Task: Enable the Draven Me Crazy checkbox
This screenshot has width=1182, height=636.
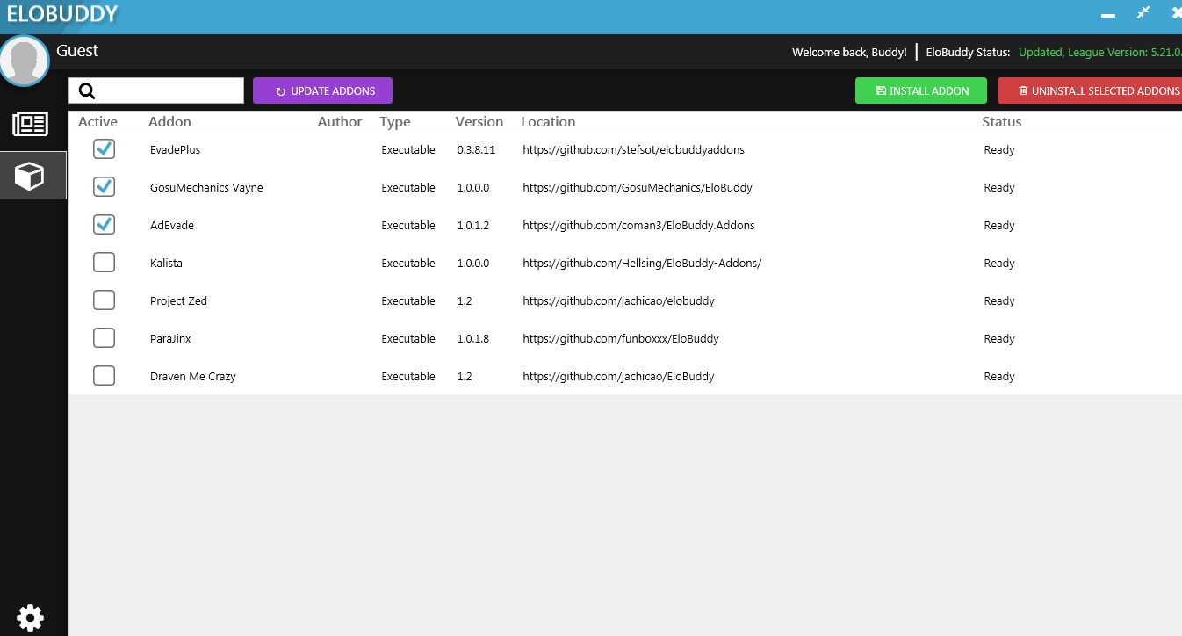Action: click(x=104, y=376)
